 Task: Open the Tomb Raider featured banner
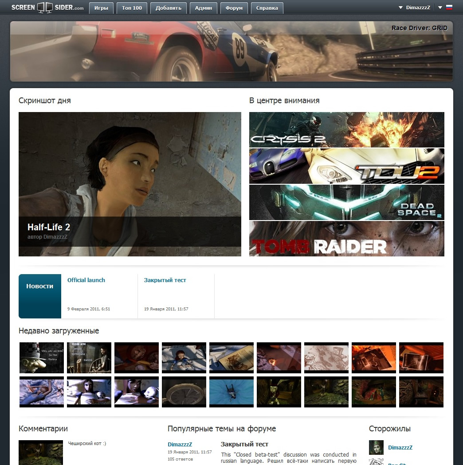pyautogui.click(x=346, y=238)
